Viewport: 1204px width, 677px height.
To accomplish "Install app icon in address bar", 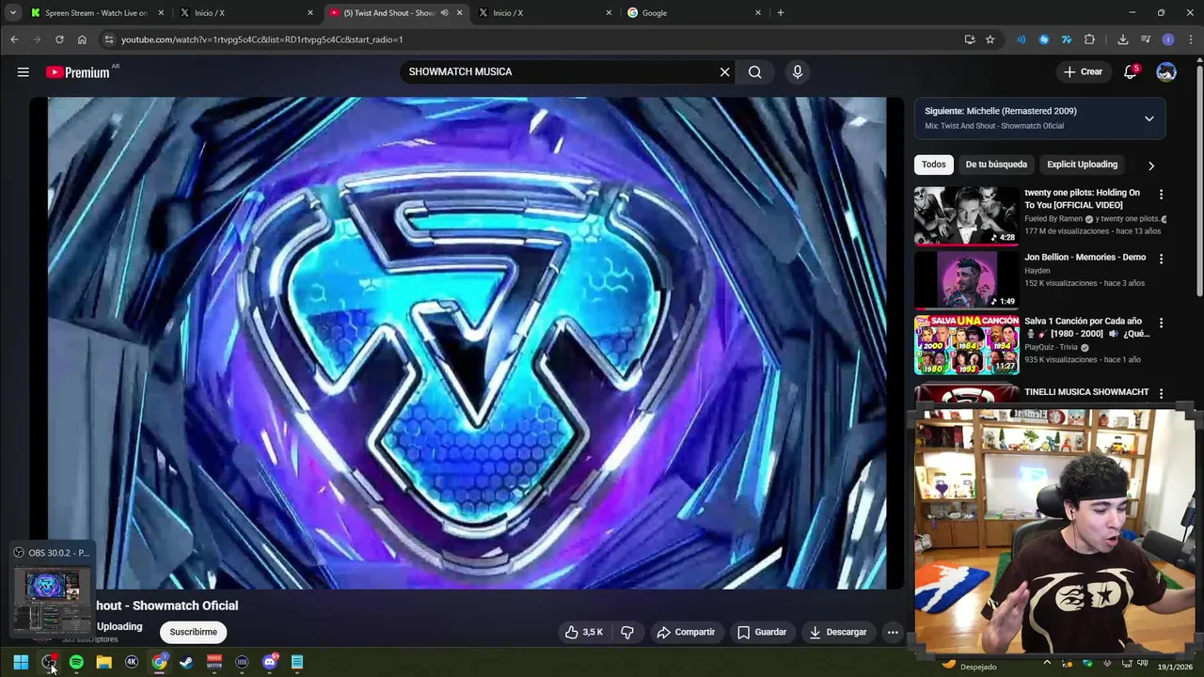I will point(970,39).
